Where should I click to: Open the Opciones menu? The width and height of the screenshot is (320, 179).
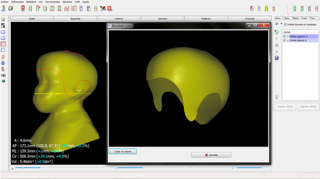pos(67,2)
